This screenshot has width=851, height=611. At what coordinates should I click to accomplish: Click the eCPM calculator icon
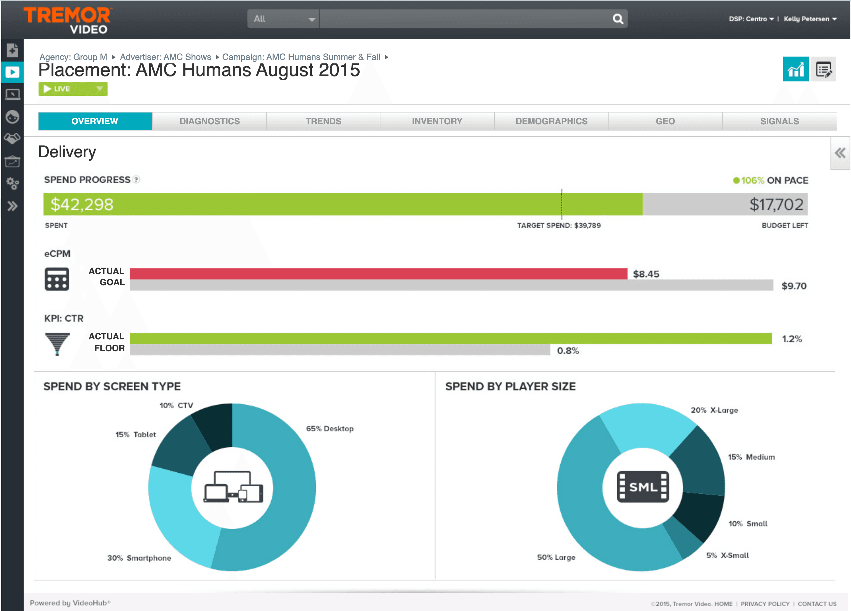pos(57,279)
